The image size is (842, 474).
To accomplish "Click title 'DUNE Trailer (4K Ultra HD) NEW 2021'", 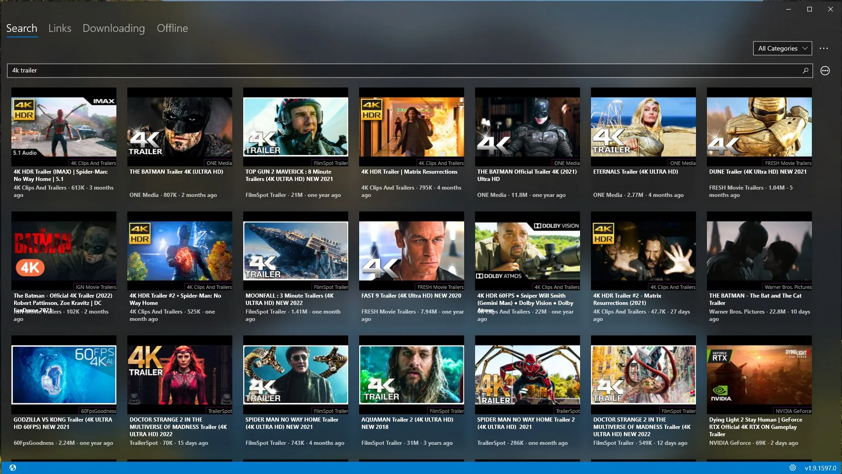I will pos(758,172).
